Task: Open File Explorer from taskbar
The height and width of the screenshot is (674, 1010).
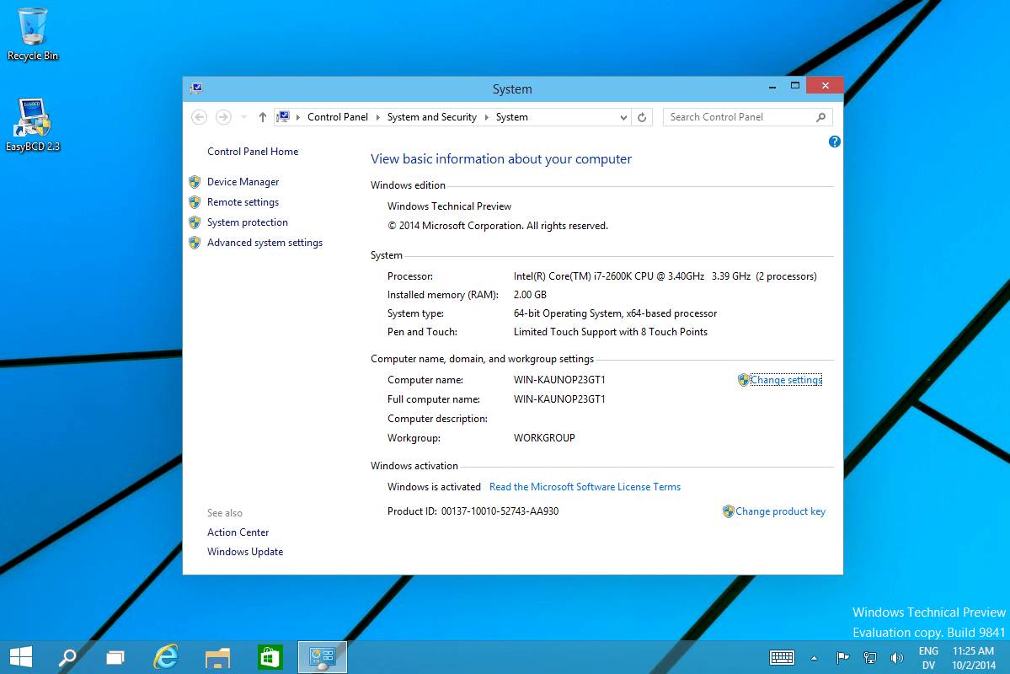Action: 217,657
